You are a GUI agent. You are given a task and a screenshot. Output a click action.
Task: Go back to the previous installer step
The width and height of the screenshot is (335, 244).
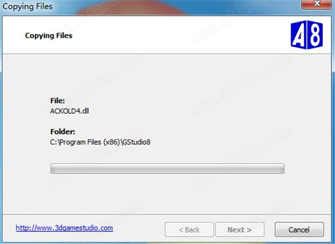click(x=189, y=229)
